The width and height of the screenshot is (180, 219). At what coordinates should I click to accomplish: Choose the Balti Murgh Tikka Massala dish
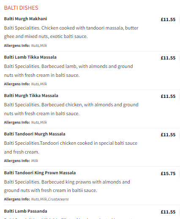[31, 95]
